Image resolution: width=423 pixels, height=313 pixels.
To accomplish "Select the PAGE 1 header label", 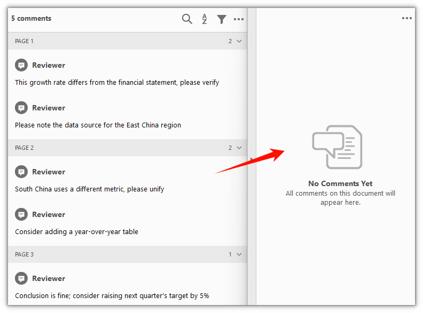I will click(24, 41).
